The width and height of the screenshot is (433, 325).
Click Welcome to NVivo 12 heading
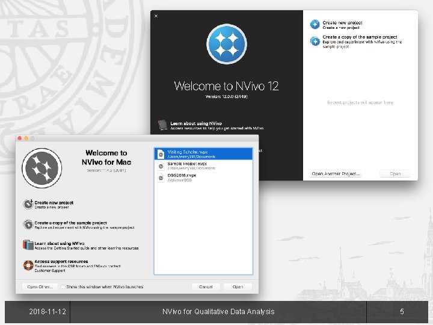click(227, 86)
